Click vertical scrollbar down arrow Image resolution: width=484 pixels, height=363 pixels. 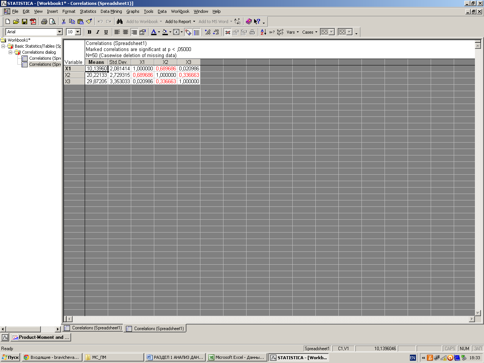(478, 313)
